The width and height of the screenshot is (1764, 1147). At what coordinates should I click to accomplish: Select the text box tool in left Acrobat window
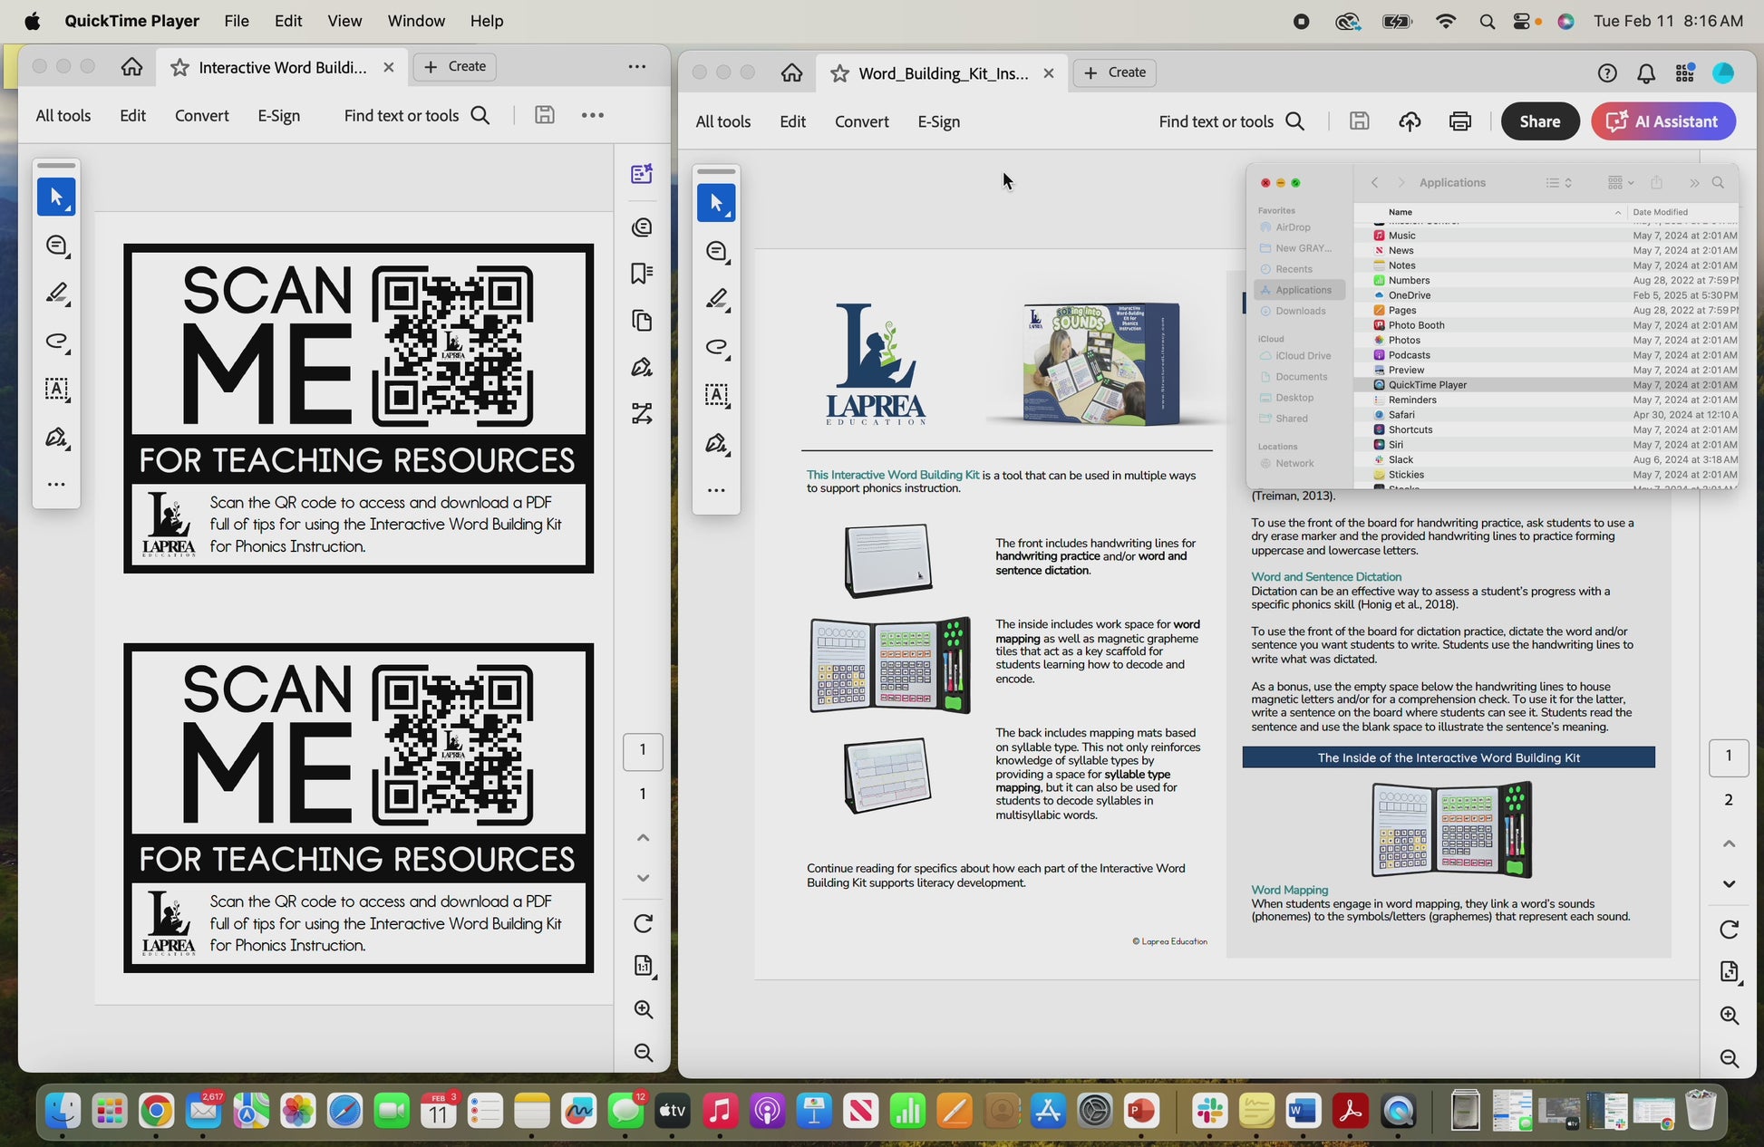56,390
